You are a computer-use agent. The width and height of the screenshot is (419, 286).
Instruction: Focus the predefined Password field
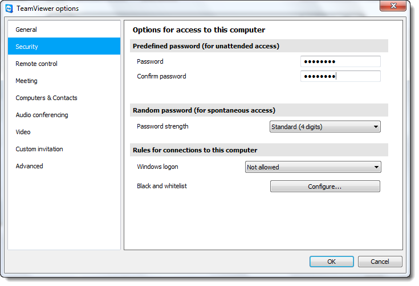coord(340,61)
